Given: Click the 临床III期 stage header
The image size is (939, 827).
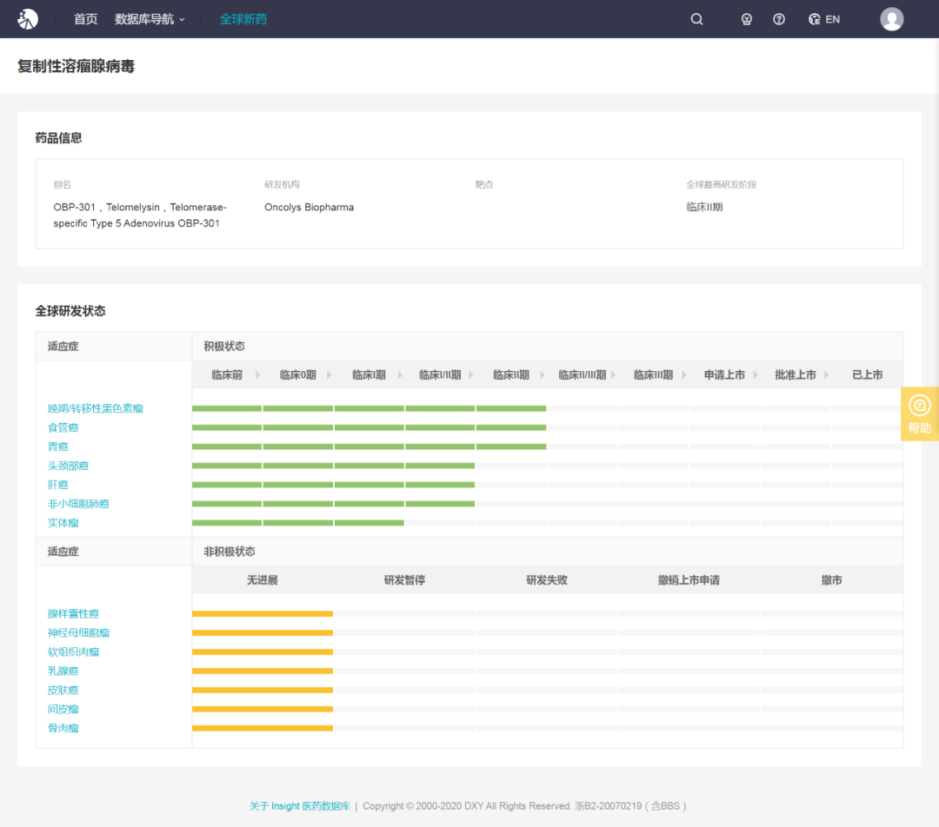Looking at the screenshot, I should [x=653, y=375].
